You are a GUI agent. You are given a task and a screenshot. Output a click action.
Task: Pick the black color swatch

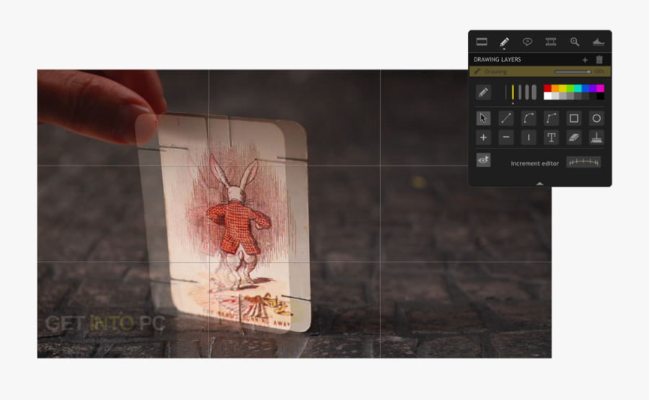point(601,96)
